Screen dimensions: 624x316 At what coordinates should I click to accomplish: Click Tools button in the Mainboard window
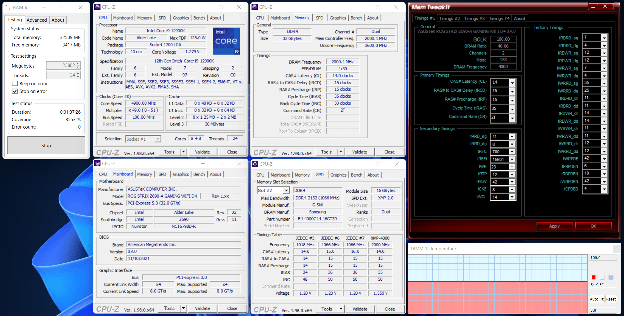169,308
